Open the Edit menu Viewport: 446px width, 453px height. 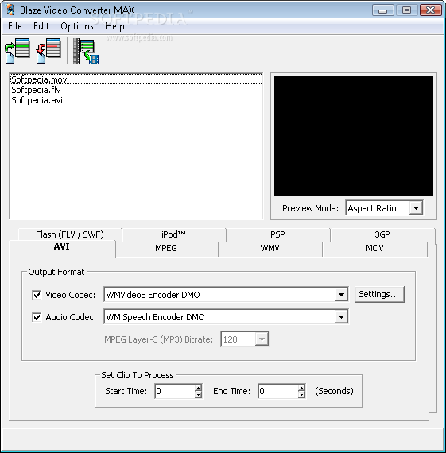pyautogui.click(x=41, y=26)
